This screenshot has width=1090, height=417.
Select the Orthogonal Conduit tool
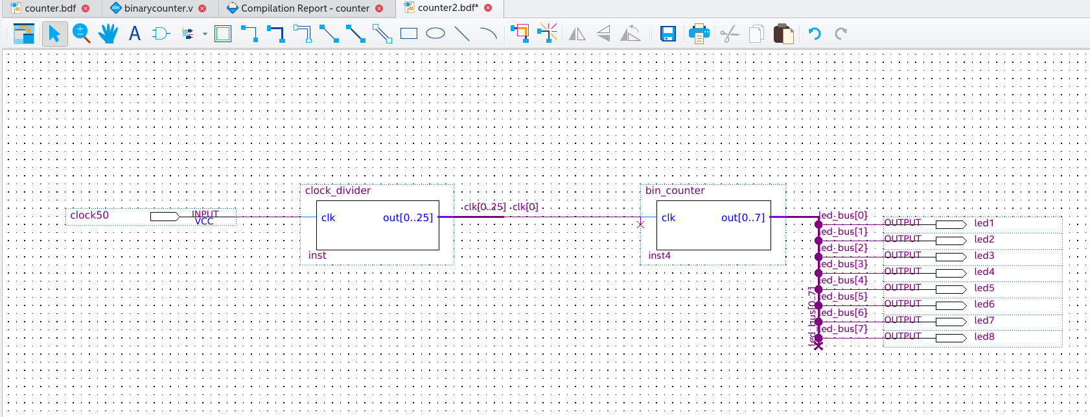click(x=303, y=33)
